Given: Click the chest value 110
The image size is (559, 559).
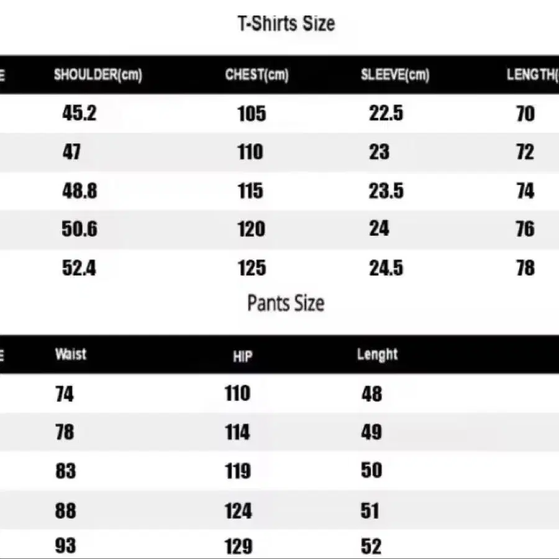Looking at the screenshot, I should 250,152.
